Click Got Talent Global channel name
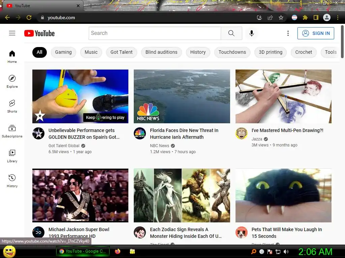The height and width of the screenshot is (258, 345). click(64, 146)
